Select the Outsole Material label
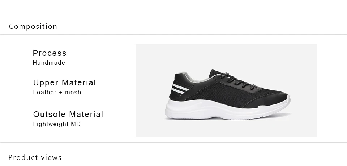The height and width of the screenshot is (166, 347). tap(68, 115)
